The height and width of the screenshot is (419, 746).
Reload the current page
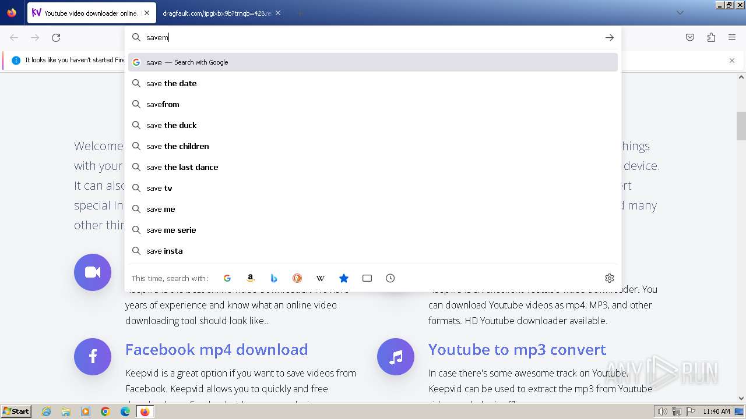coord(56,37)
